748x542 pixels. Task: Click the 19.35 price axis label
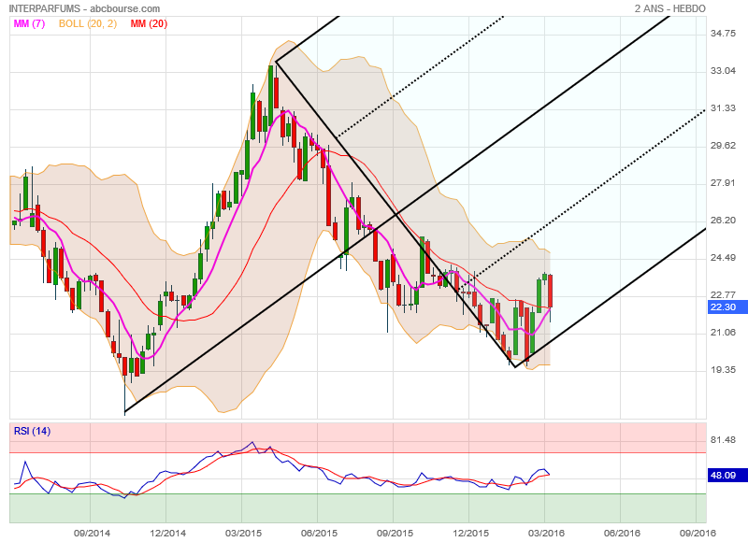(723, 370)
